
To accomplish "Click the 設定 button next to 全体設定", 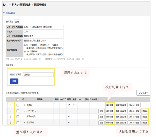I will click(17, 22).
